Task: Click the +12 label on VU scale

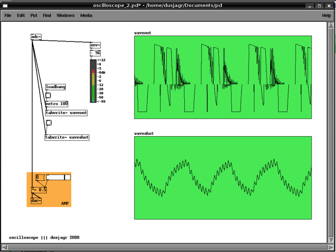Action: pyautogui.click(x=101, y=60)
